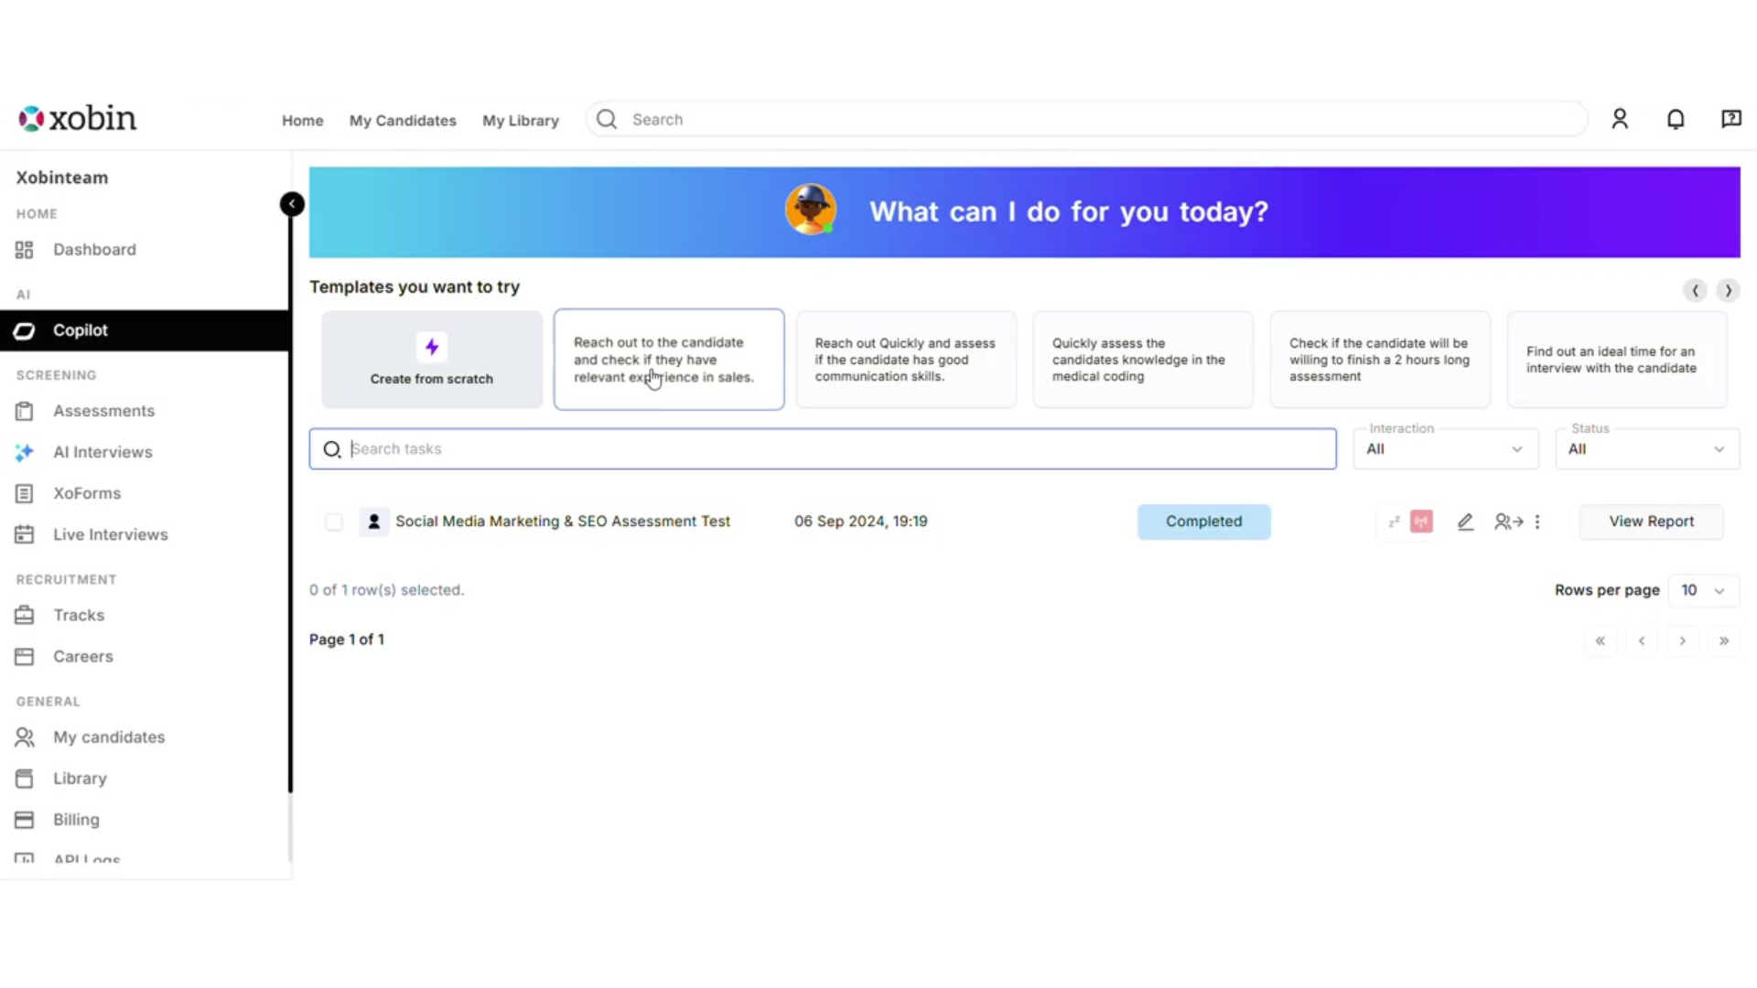1757x988 pixels.
Task: Open the Interaction filter dropdown
Action: [x=1446, y=449]
